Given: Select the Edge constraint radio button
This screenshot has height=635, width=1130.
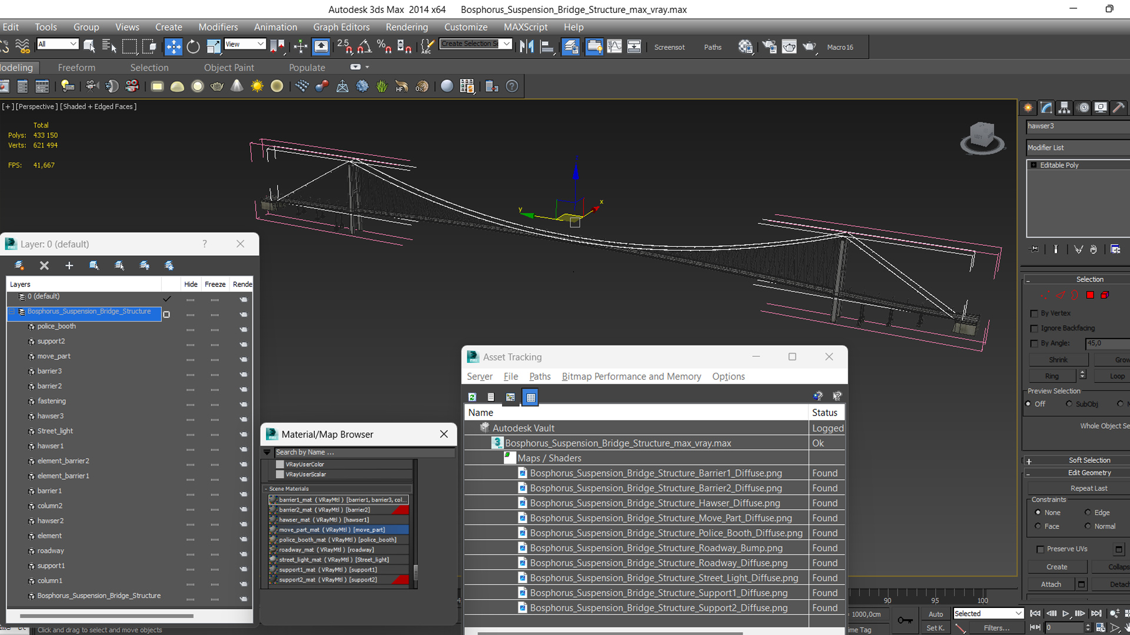Looking at the screenshot, I should [x=1088, y=512].
